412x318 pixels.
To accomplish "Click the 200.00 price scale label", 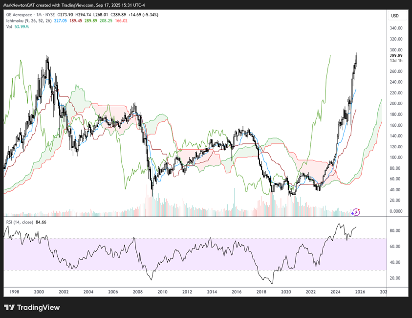I will [x=396, y=104].
